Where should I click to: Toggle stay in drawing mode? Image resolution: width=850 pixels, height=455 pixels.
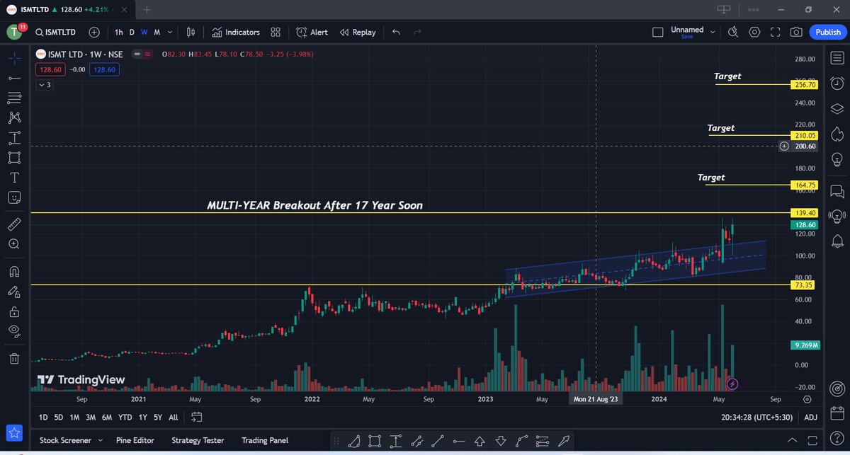coord(15,292)
